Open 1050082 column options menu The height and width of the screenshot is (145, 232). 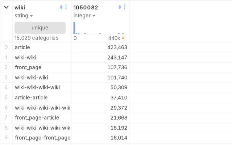125,7
